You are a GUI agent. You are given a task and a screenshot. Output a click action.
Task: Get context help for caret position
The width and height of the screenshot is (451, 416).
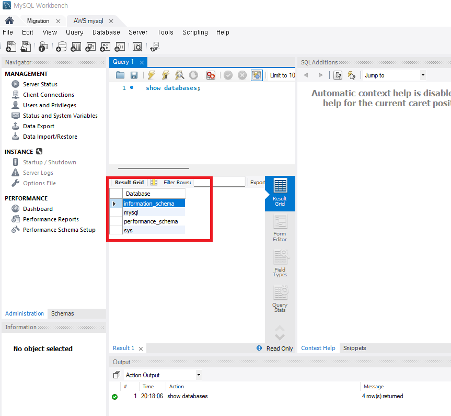[338, 75]
